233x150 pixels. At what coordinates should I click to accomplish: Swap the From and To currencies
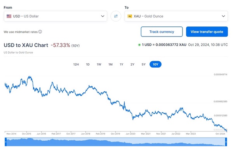[x=116, y=16]
